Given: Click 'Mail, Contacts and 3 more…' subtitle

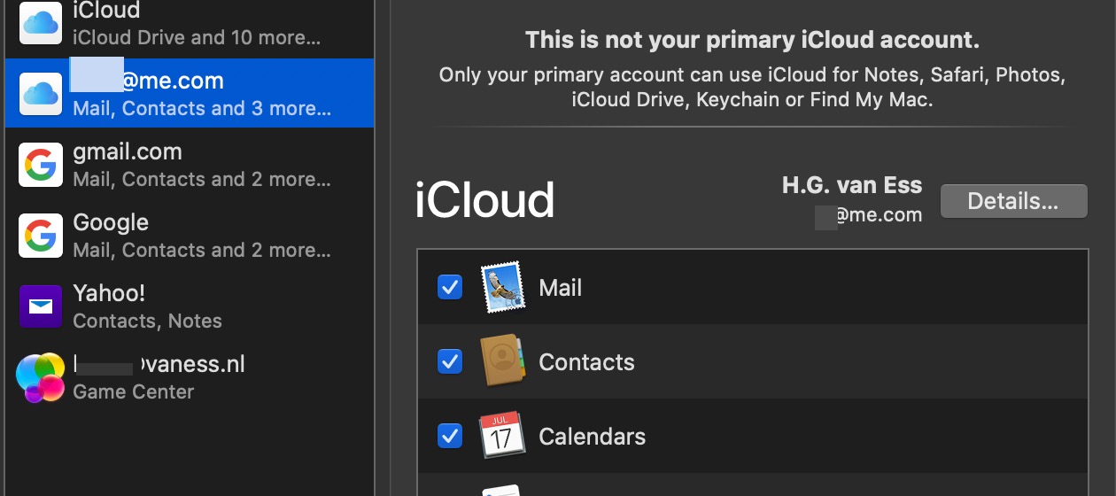Looking at the screenshot, I should tap(202, 108).
